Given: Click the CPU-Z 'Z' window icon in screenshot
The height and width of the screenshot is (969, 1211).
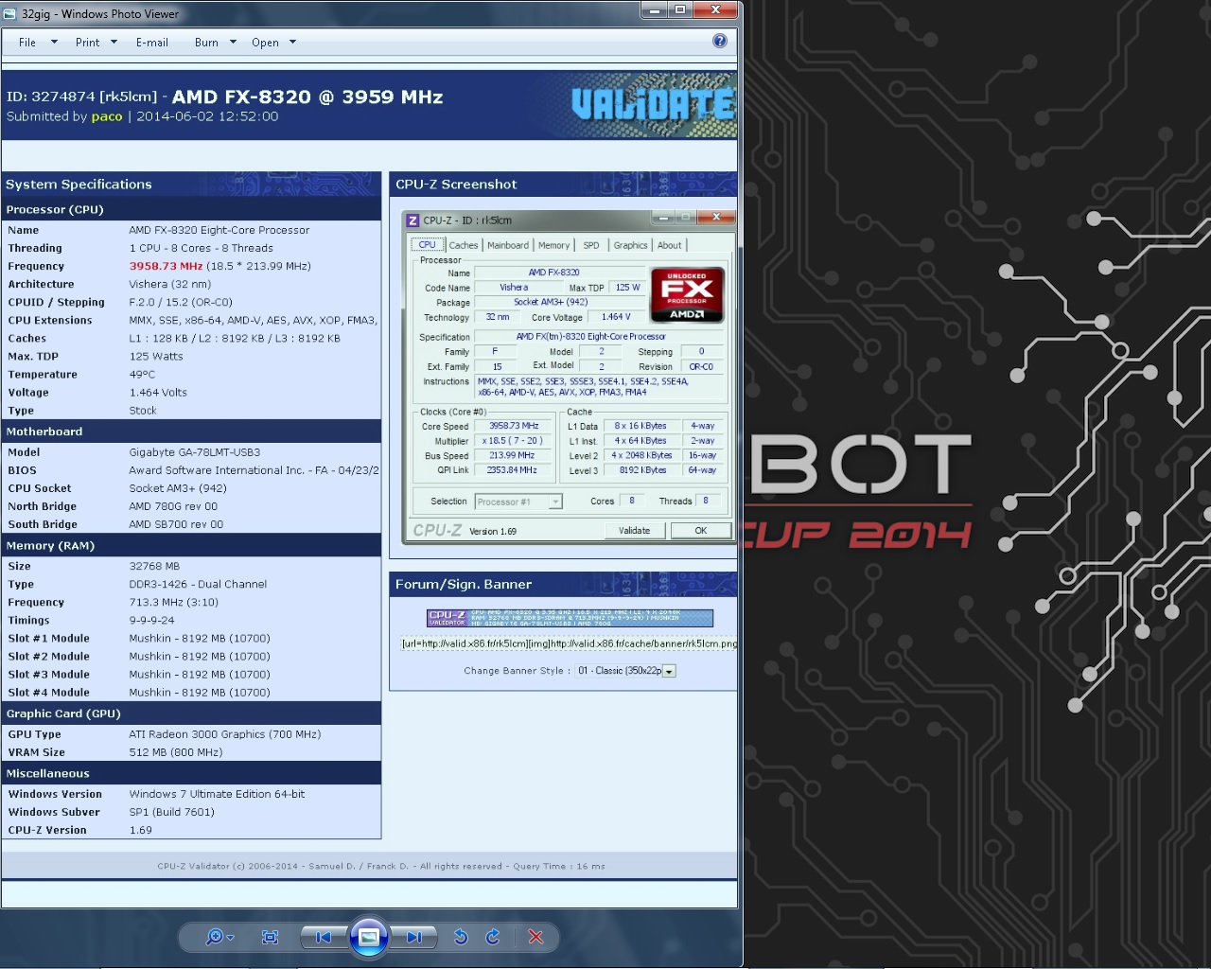Looking at the screenshot, I should 412,220.
